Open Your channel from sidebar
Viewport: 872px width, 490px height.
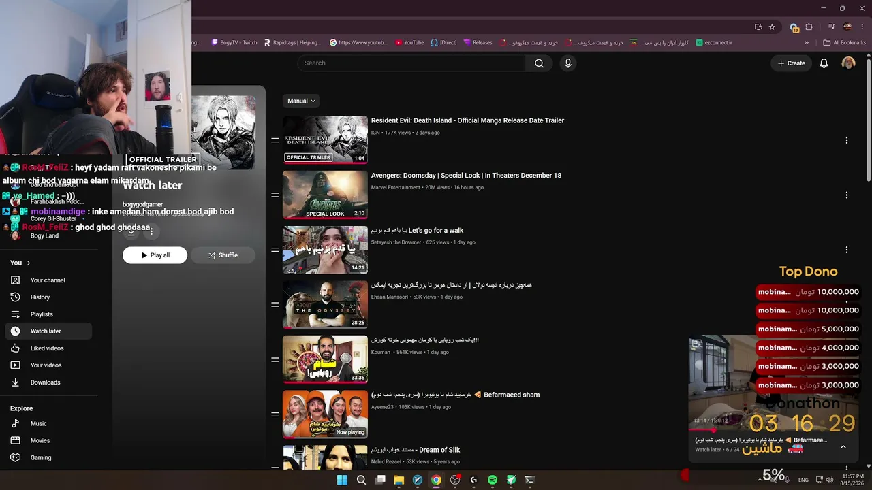48,280
